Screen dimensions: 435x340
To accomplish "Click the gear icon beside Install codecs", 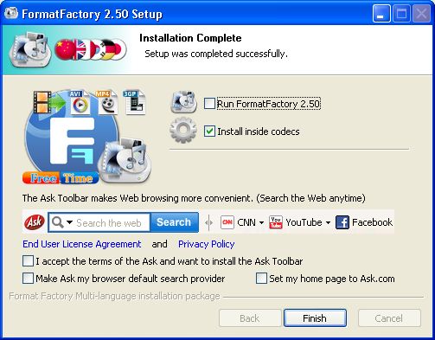I will tap(183, 130).
